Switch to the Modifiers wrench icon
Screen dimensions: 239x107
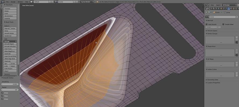pyautogui.click(x=226, y=9)
